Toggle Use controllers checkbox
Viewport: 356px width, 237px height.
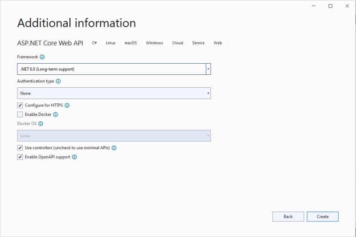[x=20, y=148]
